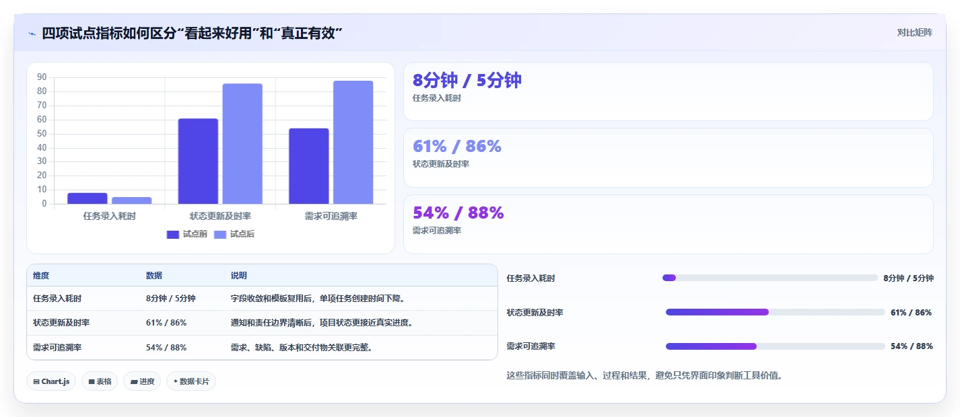Click the 需求可追溯率 progress bar

point(775,346)
